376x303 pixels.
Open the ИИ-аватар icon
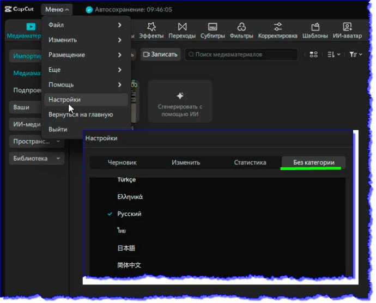347,27
